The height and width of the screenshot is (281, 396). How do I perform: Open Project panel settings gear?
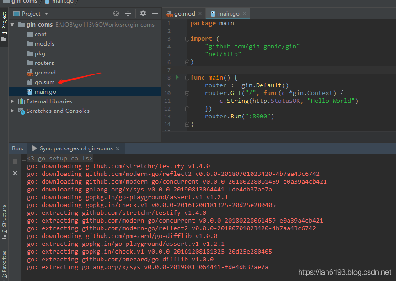143,13
